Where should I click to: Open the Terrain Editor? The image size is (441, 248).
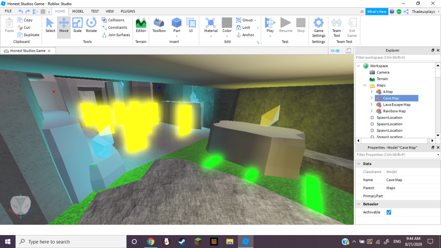(141, 26)
